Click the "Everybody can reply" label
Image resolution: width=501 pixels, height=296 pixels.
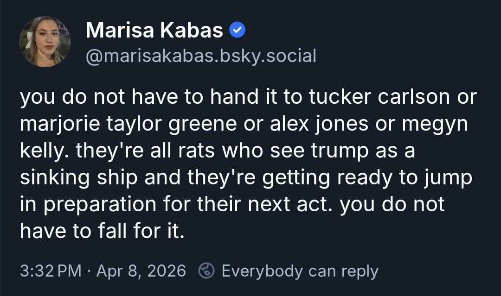click(300, 271)
